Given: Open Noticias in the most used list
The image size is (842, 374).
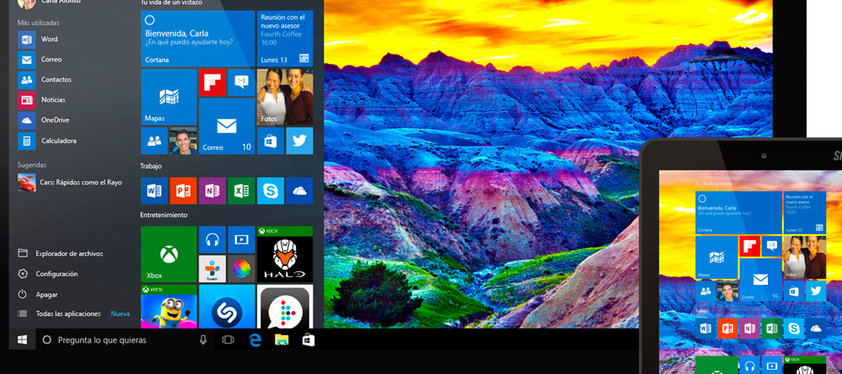Looking at the screenshot, I should coord(41,99).
